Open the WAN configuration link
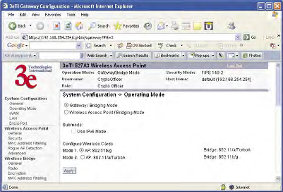 coord(14,113)
